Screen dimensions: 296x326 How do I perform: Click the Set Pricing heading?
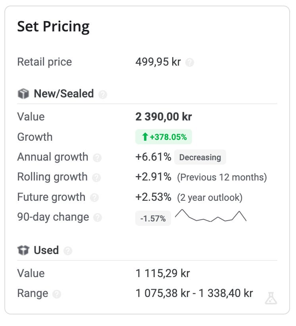click(53, 27)
